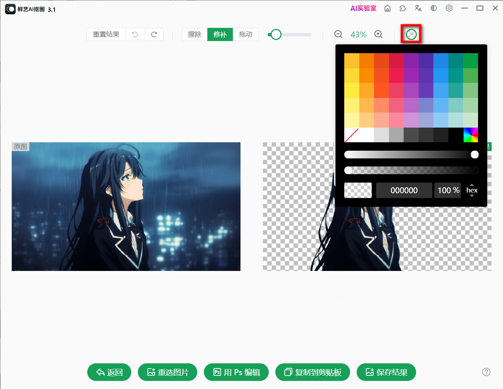Click the lightness slider handle
The height and width of the screenshot is (389, 503).
(x=475, y=155)
